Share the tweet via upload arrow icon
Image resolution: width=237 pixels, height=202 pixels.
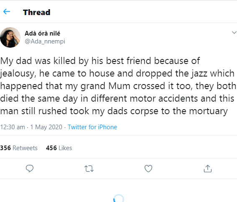[208, 169]
